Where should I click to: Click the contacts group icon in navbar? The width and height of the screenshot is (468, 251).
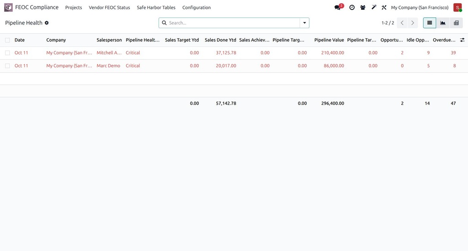362,7
